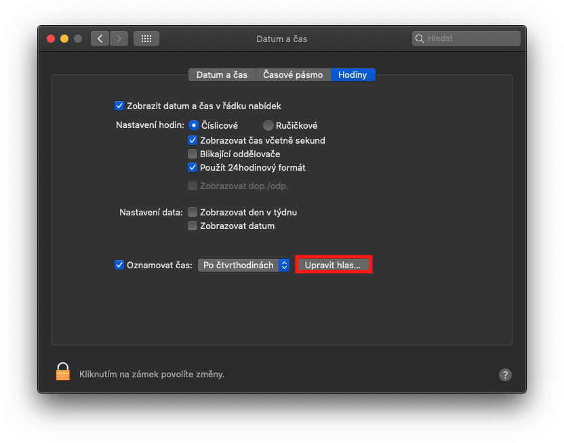This screenshot has width=564, height=443.
Task: Toggle the Oznamovat čas checkbox
Action: point(119,265)
